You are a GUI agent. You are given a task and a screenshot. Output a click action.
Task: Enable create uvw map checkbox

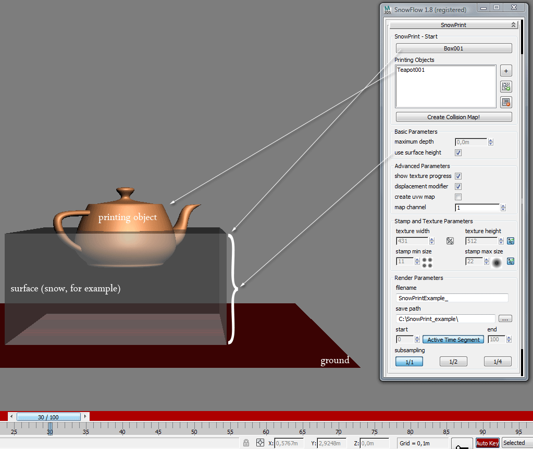pyautogui.click(x=458, y=197)
